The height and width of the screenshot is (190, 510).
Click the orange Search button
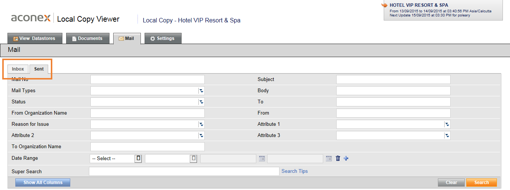[482, 183]
